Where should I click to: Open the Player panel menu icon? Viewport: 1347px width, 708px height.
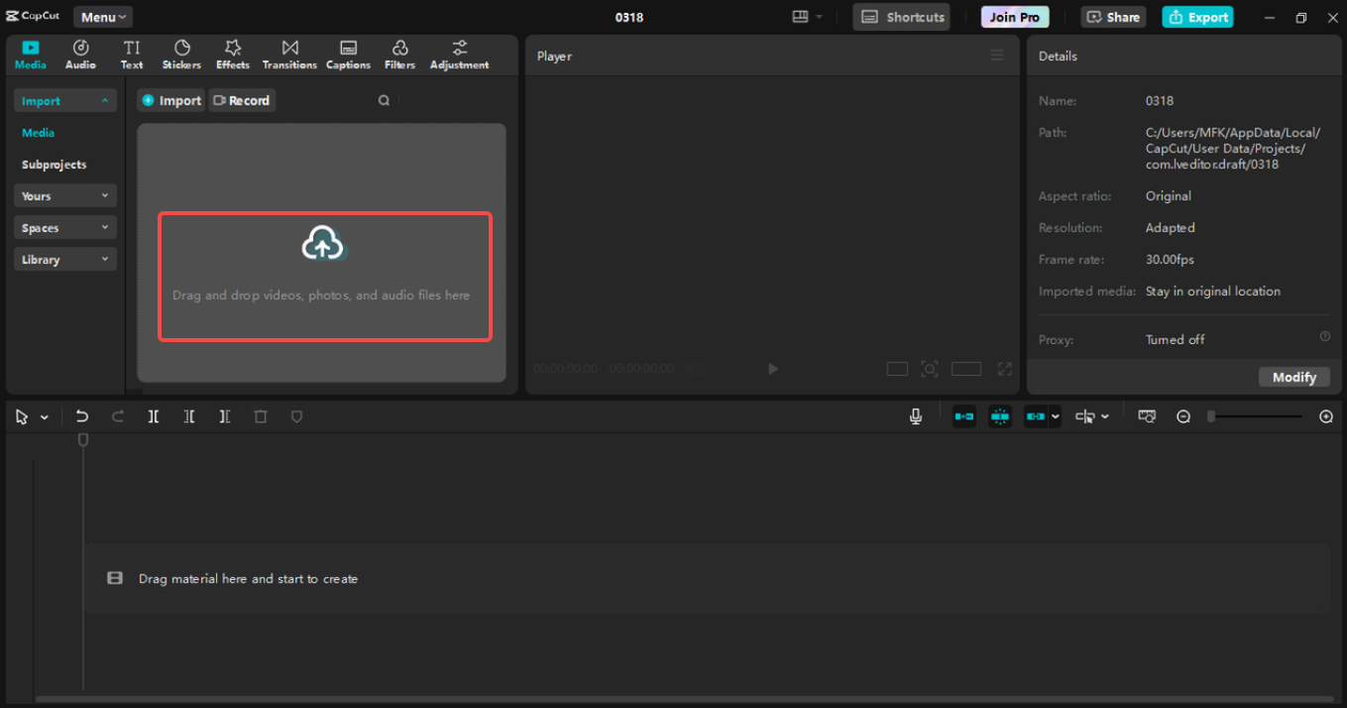[x=997, y=56]
